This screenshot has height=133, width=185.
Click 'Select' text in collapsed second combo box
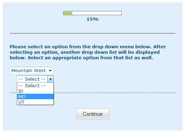tap(32, 79)
